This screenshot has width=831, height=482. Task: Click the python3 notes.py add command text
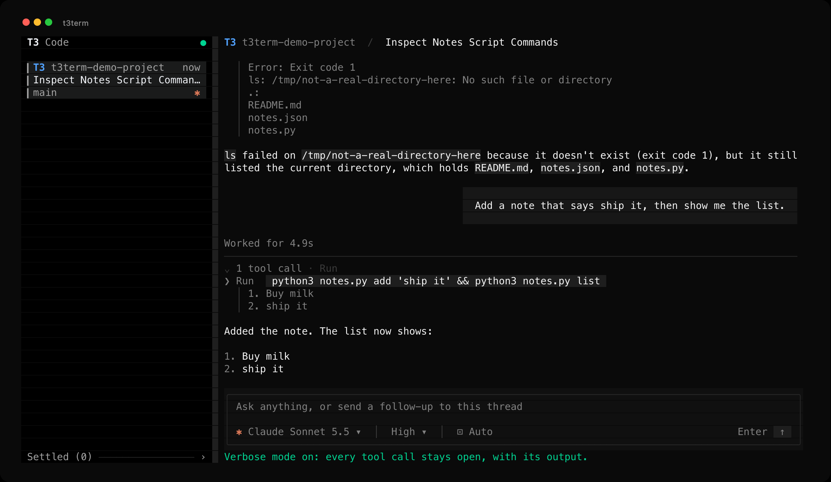436,281
